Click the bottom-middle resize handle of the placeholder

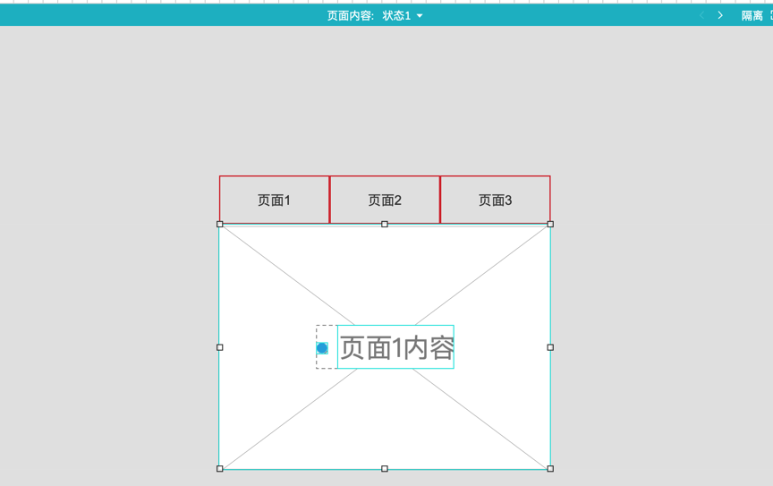(385, 469)
